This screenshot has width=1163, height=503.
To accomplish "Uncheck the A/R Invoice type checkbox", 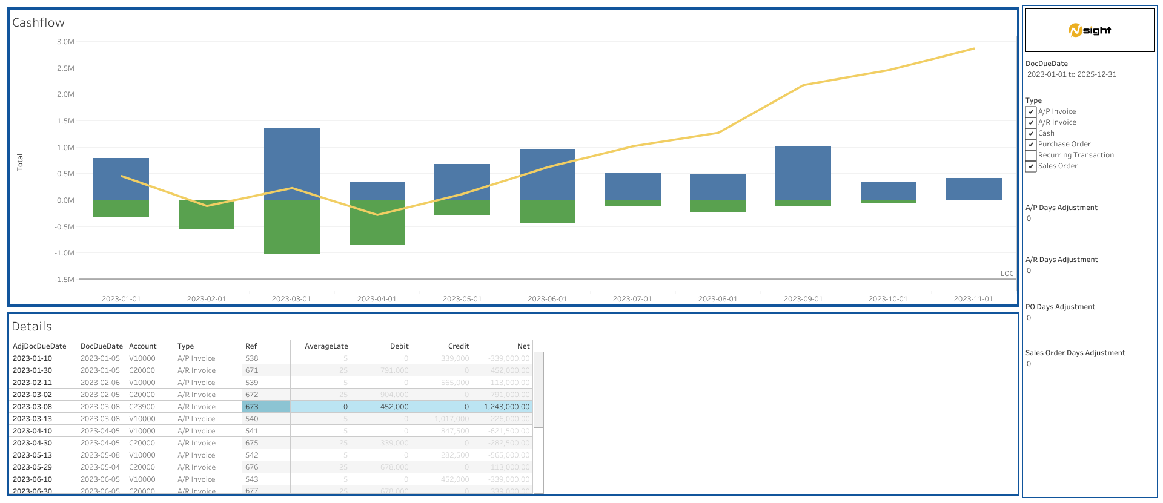I will [1031, 123].
